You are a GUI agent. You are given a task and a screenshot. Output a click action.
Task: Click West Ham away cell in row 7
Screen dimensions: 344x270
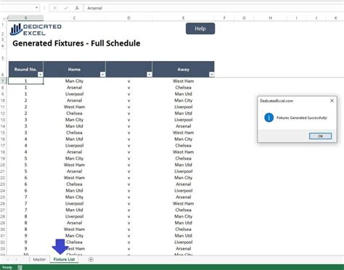coord(183,81)
